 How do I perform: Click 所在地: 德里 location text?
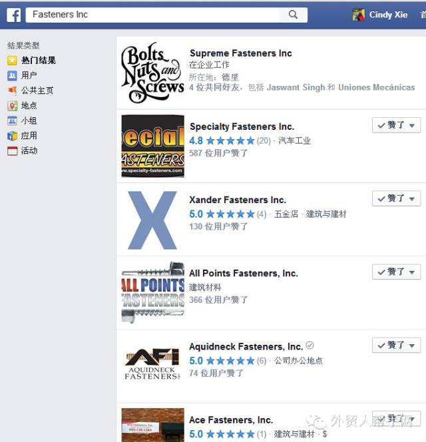[x=214, y=77]
